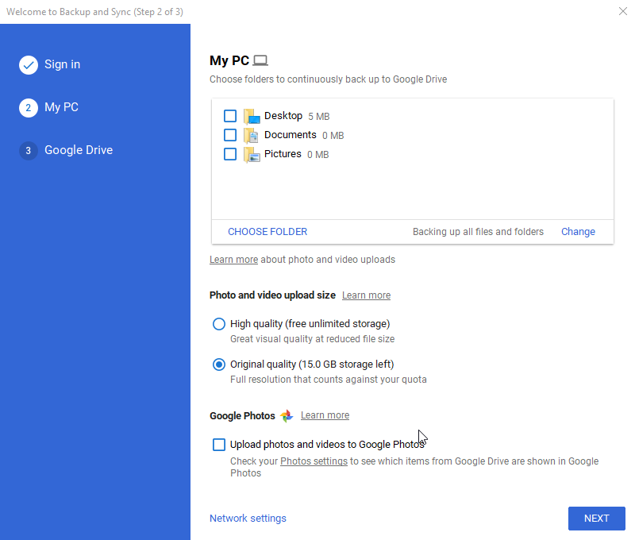Click the Pictures folder name
Image resolution: width=635 pixels, height=540 pixels.
point(283,154)
